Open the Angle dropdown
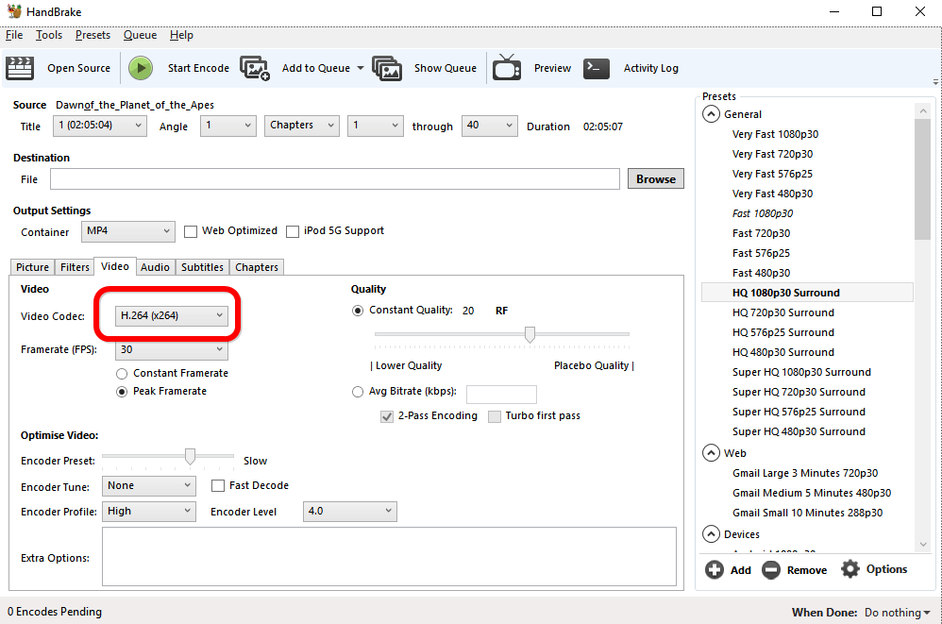This screenshot has height=624, width=942. pos(228,126)
